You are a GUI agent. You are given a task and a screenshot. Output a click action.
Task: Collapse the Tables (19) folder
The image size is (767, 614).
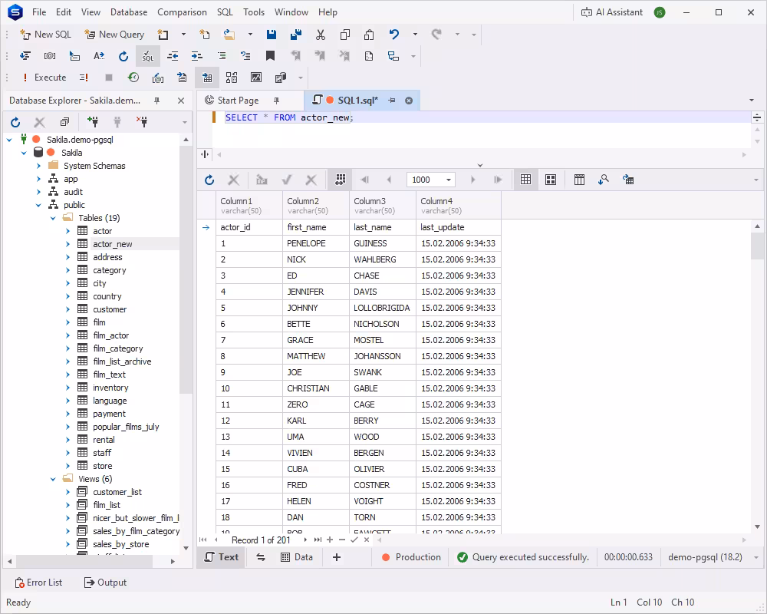coord(53,218)
